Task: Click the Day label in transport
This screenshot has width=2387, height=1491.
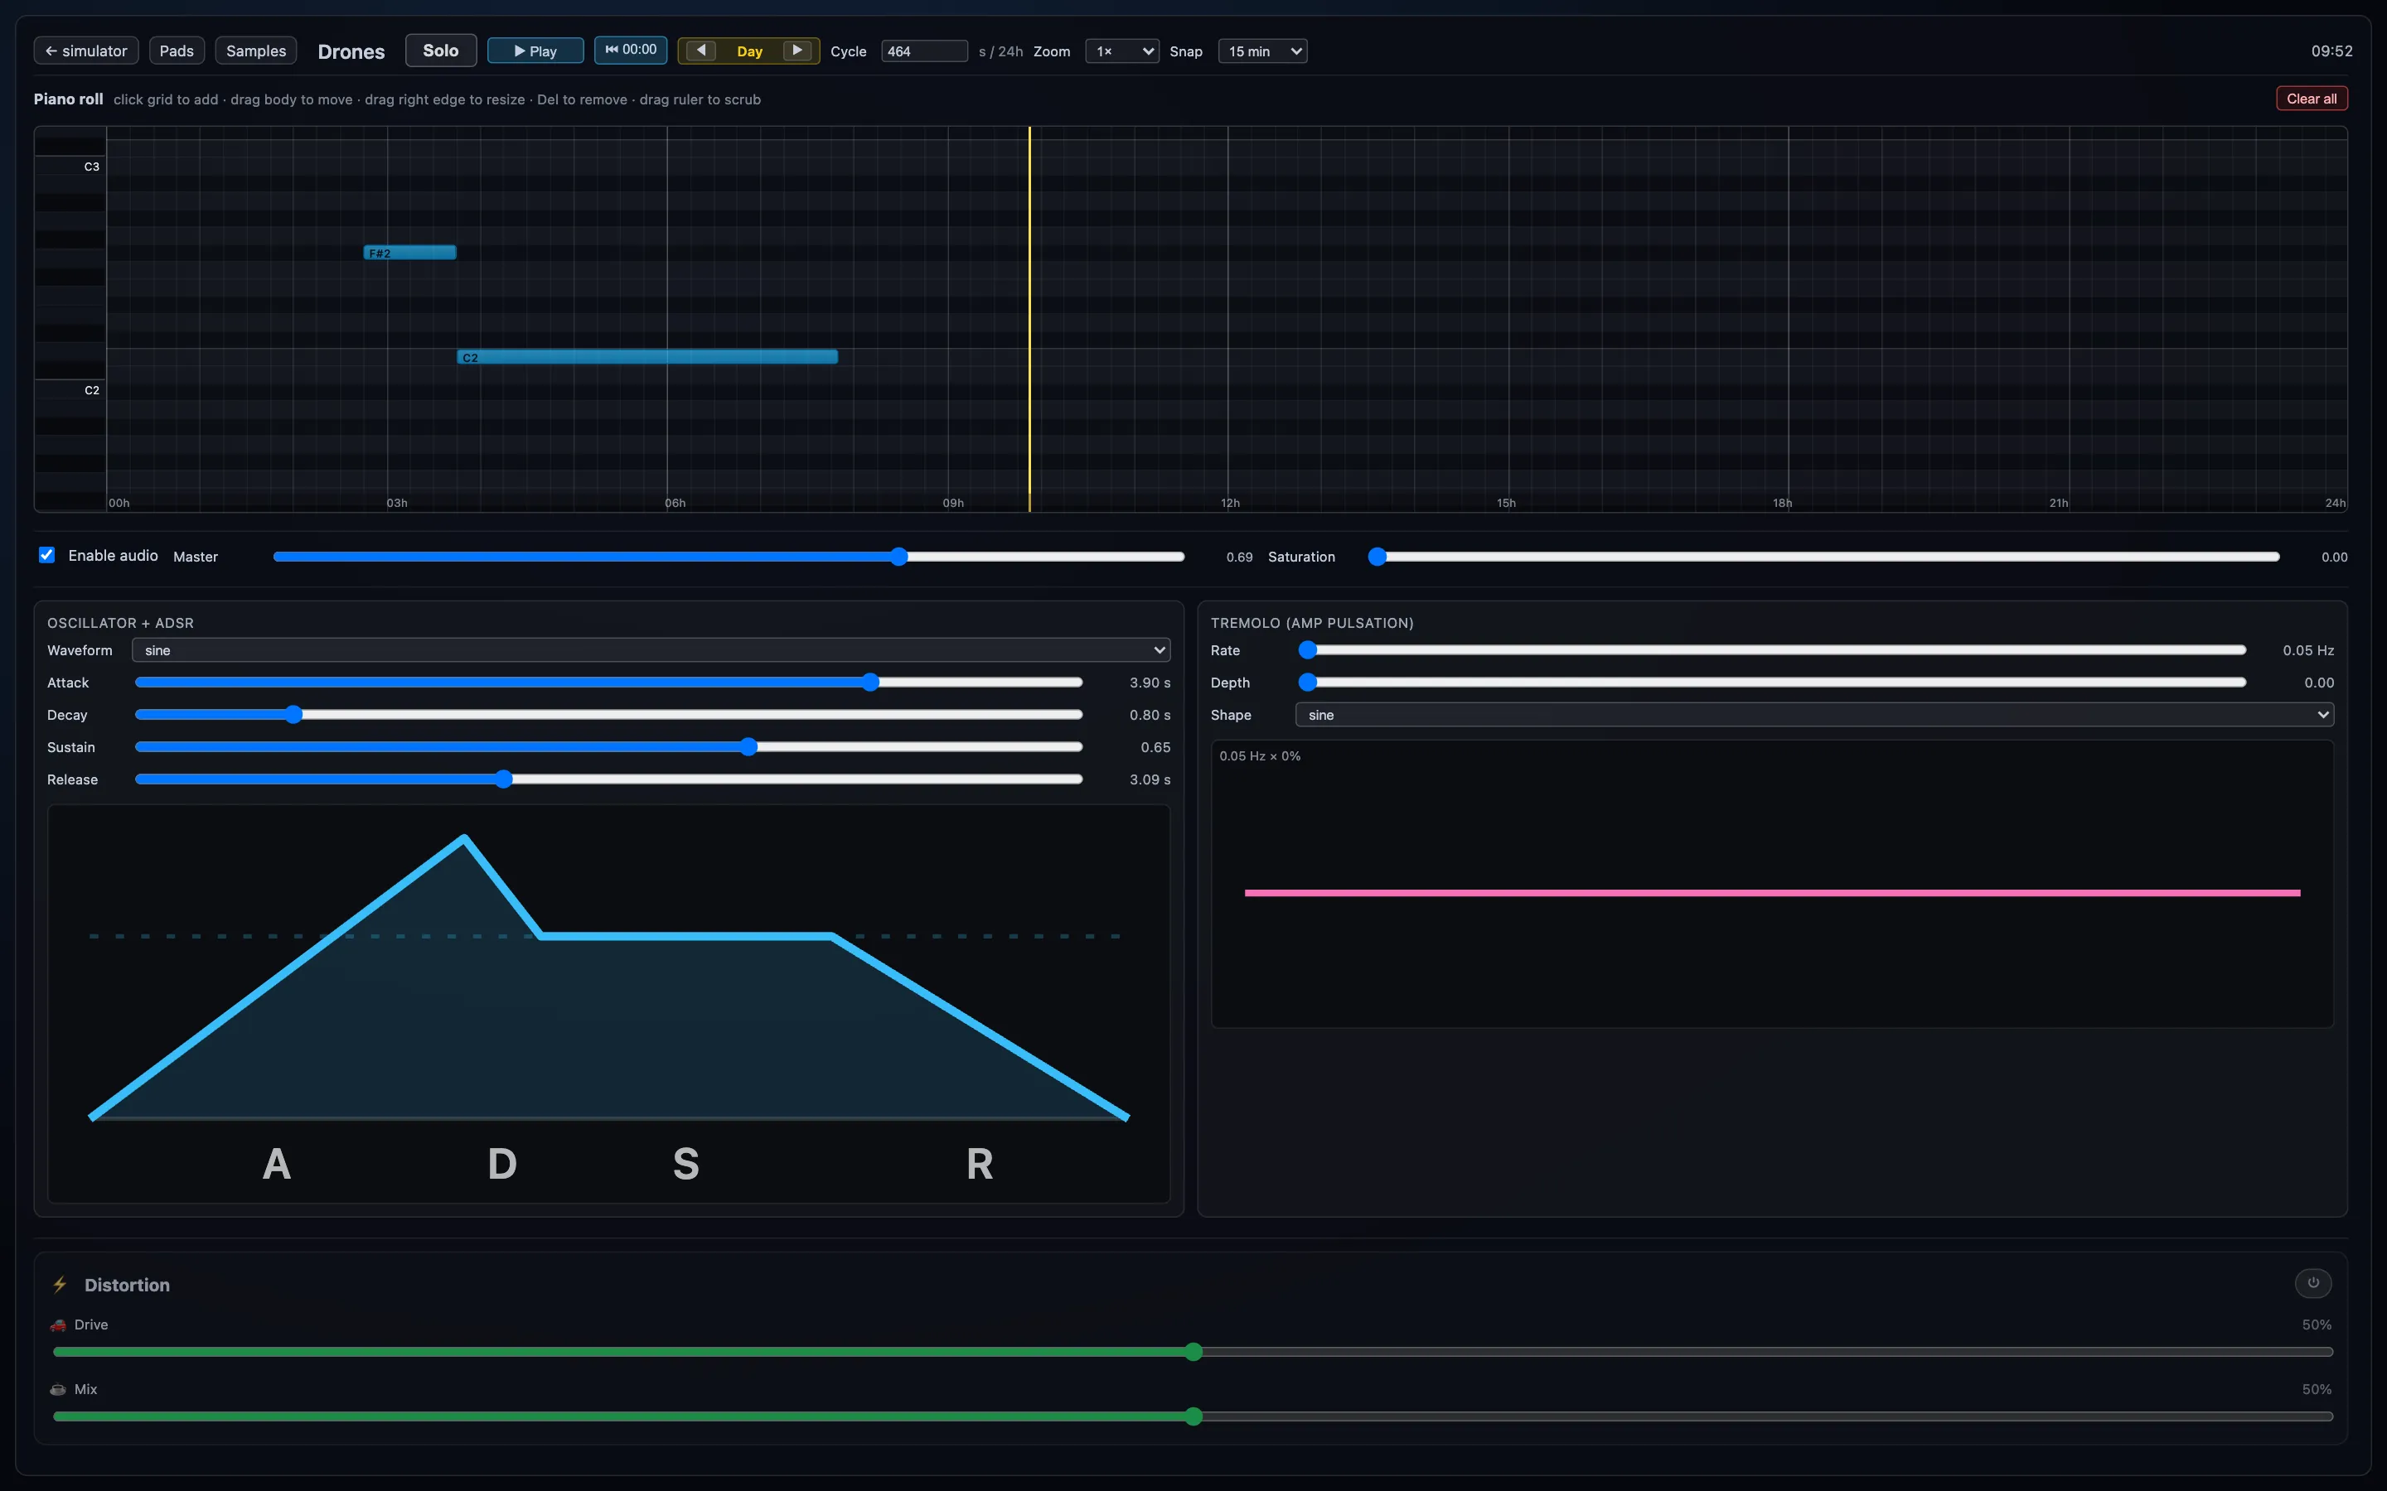Action: [x=749, y=51]
